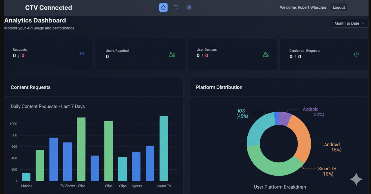Image resolution: width=371 pixels, height=194 pixels.
Task: Click the Smart TV 10% chart label
Action: 327,171
